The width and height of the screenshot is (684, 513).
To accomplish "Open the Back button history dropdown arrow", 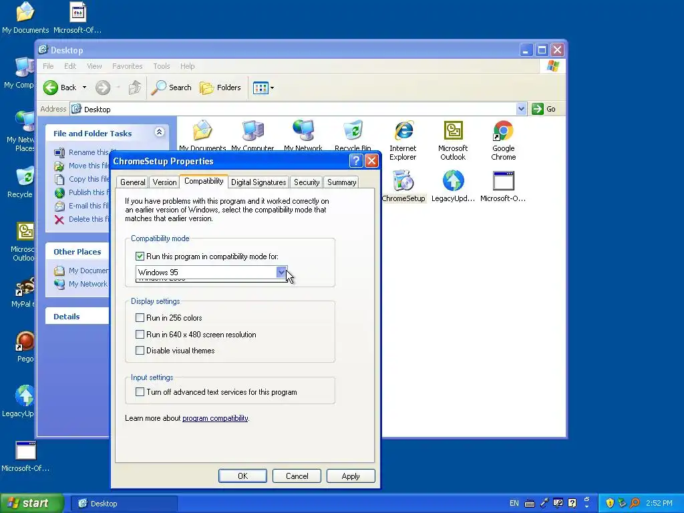I will point(85,88).
